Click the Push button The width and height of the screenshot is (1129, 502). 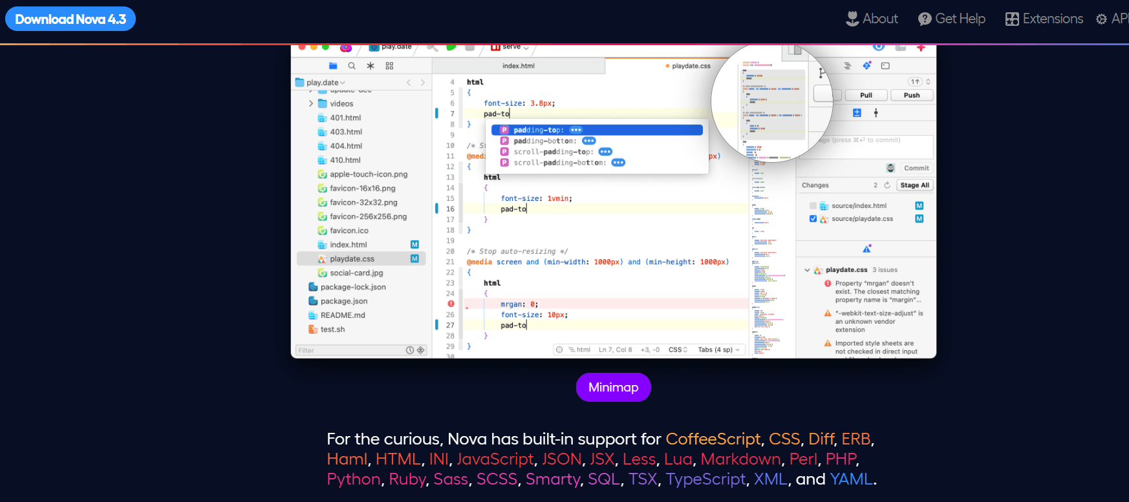point(912,95)
